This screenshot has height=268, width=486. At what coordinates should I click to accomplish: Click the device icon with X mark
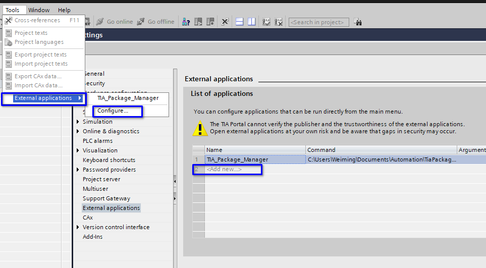tap(279, 22)
